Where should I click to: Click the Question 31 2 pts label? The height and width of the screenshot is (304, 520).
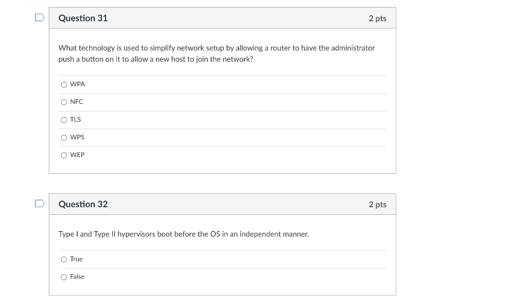(x=377, y=18)
